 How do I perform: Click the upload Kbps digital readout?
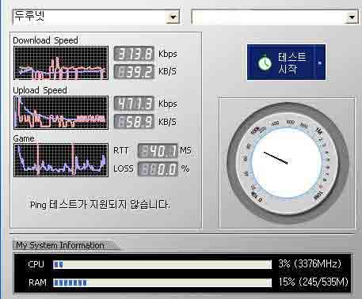pos(134,104)
